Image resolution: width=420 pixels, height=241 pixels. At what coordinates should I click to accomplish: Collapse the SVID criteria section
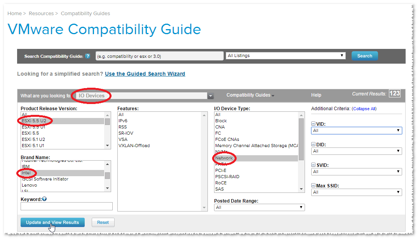[313, 165]
